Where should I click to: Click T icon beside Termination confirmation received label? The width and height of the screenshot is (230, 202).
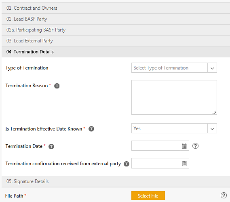[x=127, y=164]
